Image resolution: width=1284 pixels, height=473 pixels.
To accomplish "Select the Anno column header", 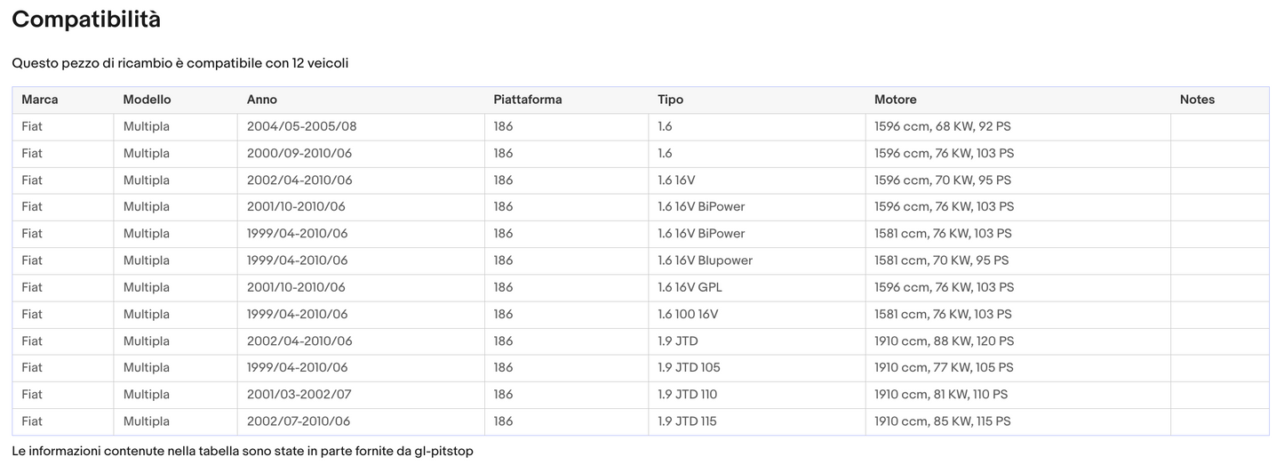I will pyautogui.click(x=262, y=100).
